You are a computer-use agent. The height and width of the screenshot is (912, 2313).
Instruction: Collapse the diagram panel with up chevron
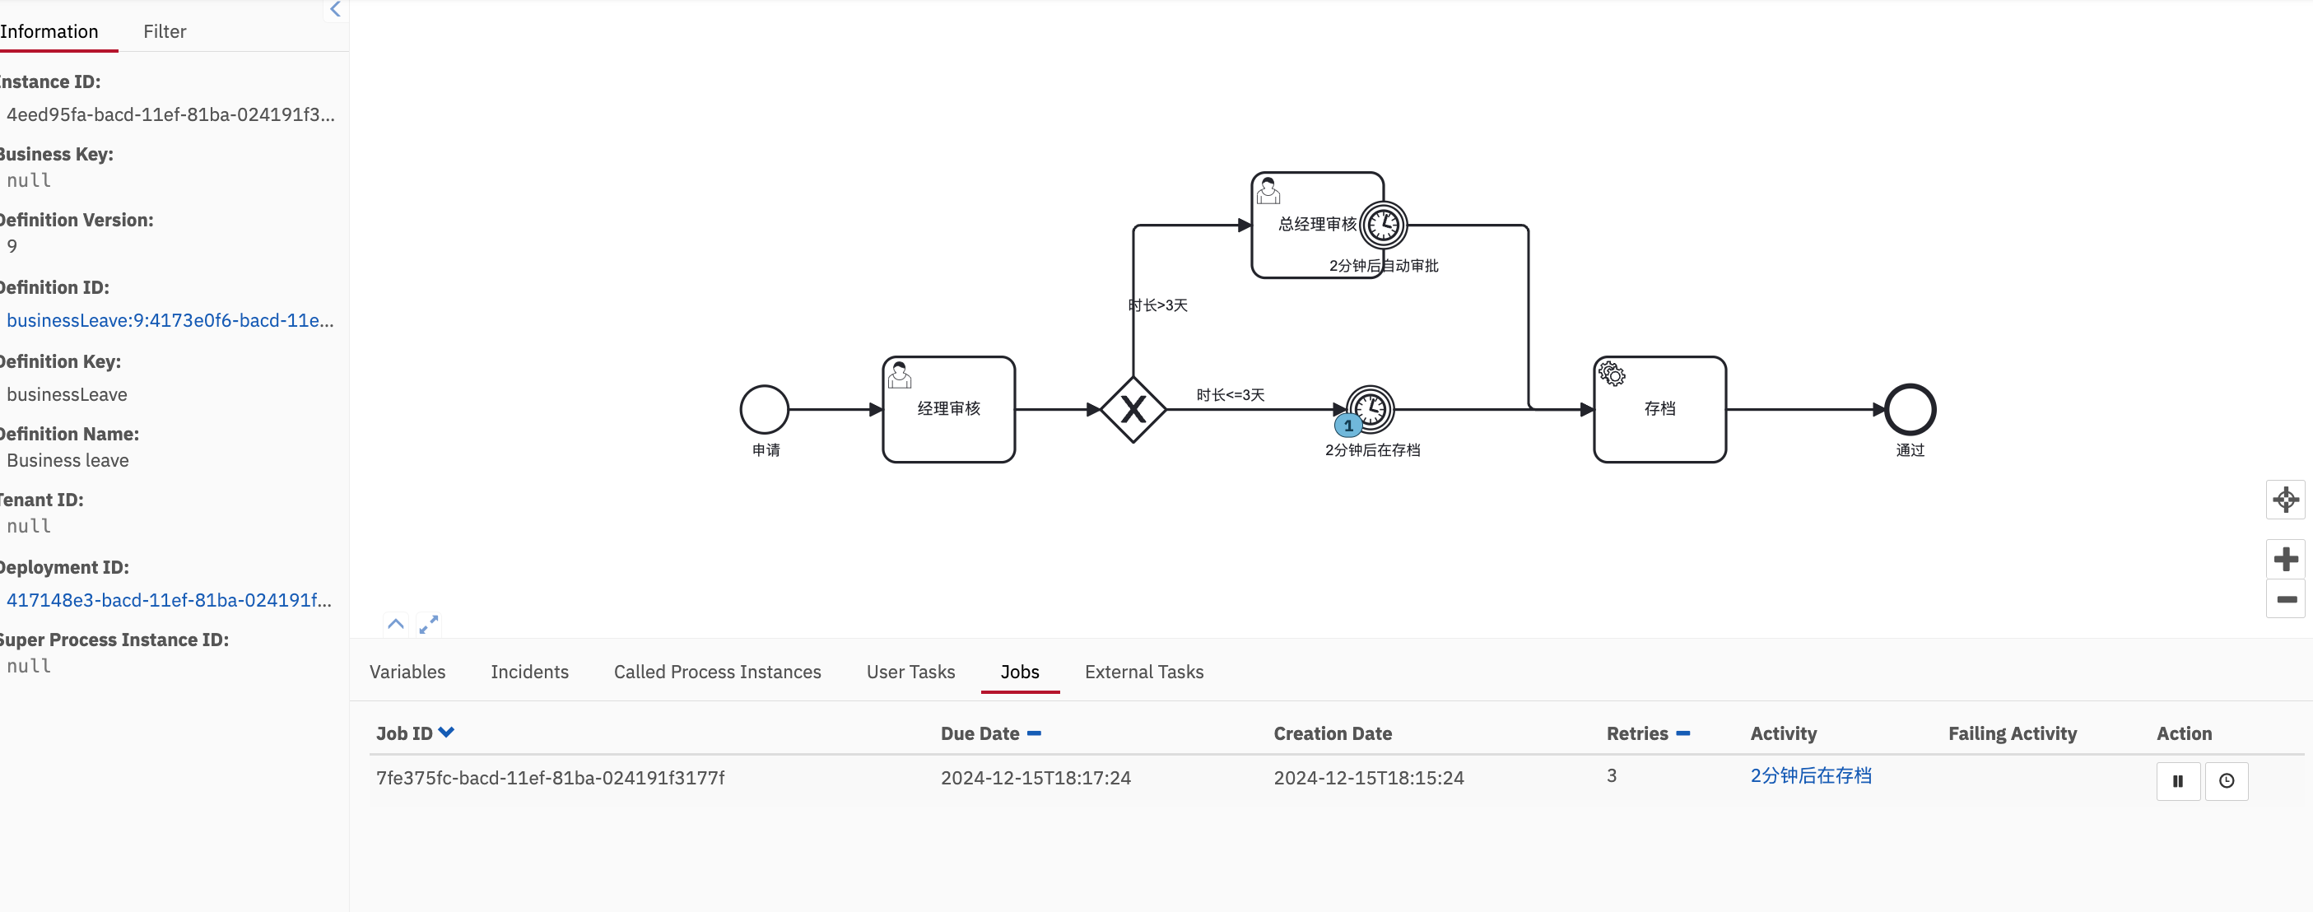tap(395, 624)
